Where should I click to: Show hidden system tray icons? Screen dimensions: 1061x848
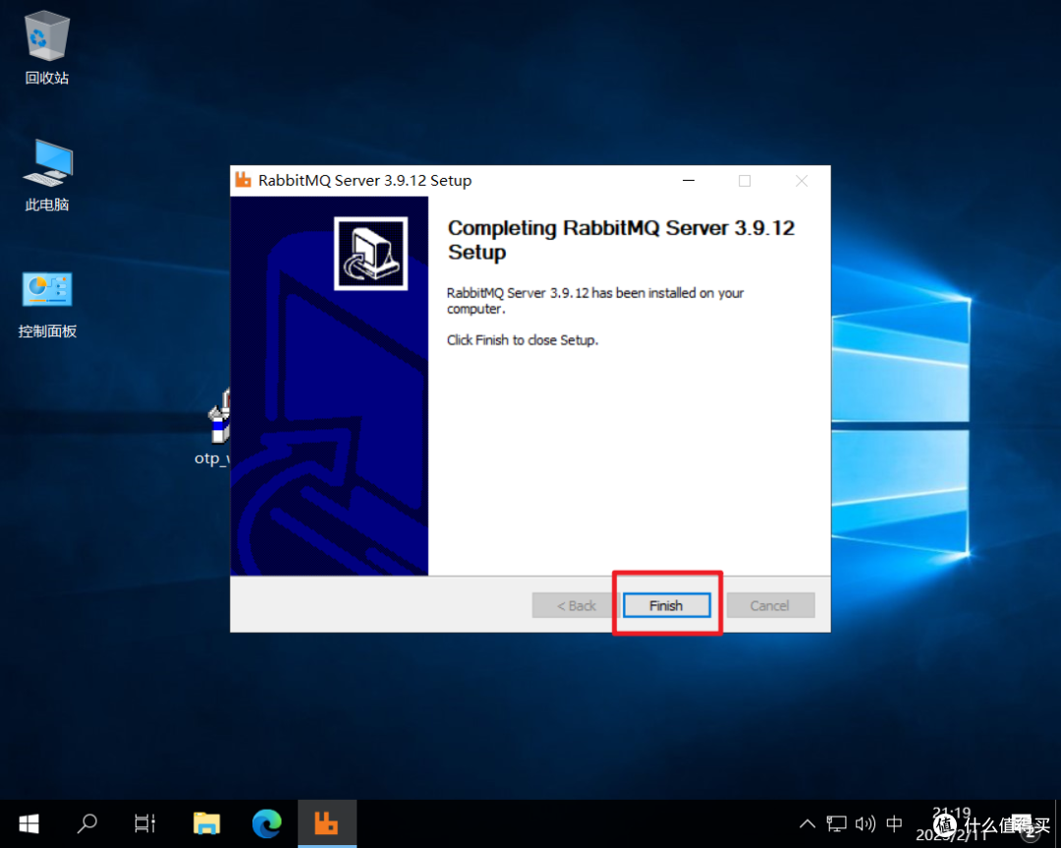click(x=808, y=823)
